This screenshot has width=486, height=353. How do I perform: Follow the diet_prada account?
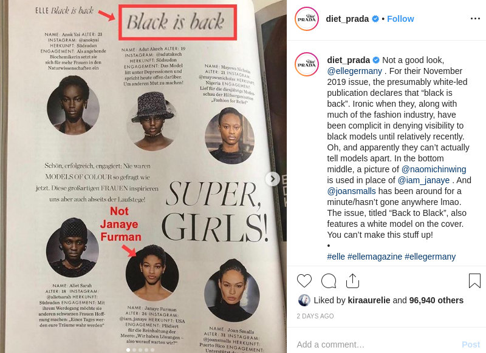click(400, 19)
